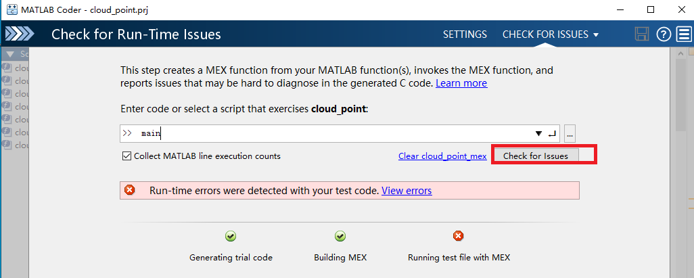Open the hamburger menu icon

[684, 34]
